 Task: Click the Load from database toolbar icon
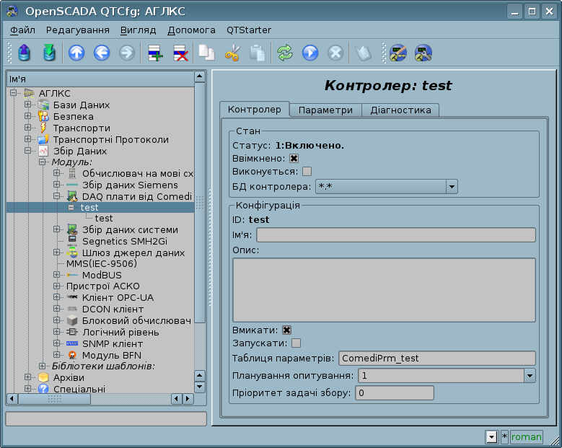pyautogui.click(x=24, y=53)
